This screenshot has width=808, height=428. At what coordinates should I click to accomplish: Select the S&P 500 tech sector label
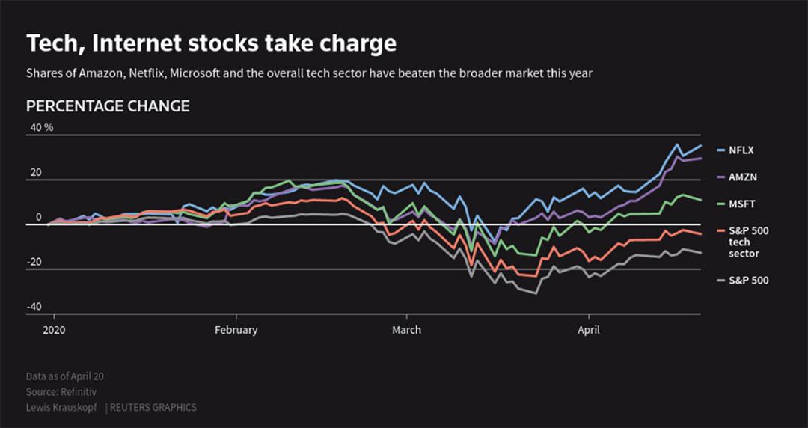[749, 242]
